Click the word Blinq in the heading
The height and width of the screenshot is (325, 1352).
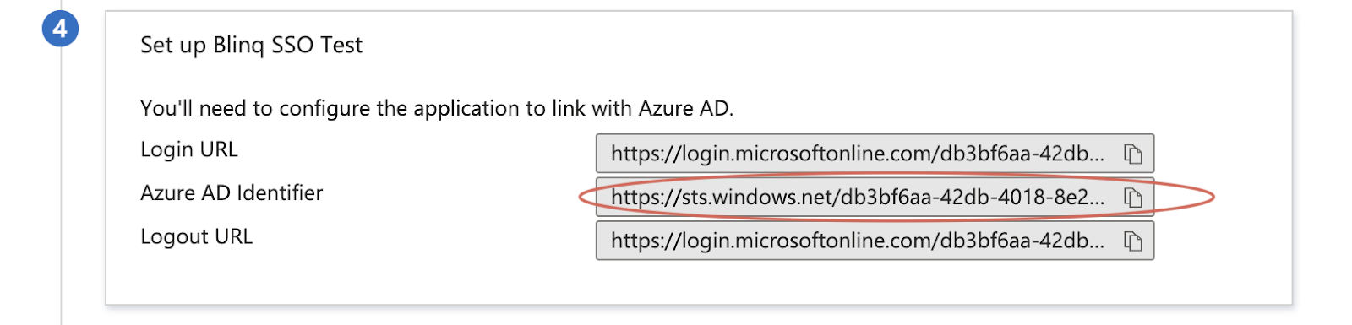(239, 45)
